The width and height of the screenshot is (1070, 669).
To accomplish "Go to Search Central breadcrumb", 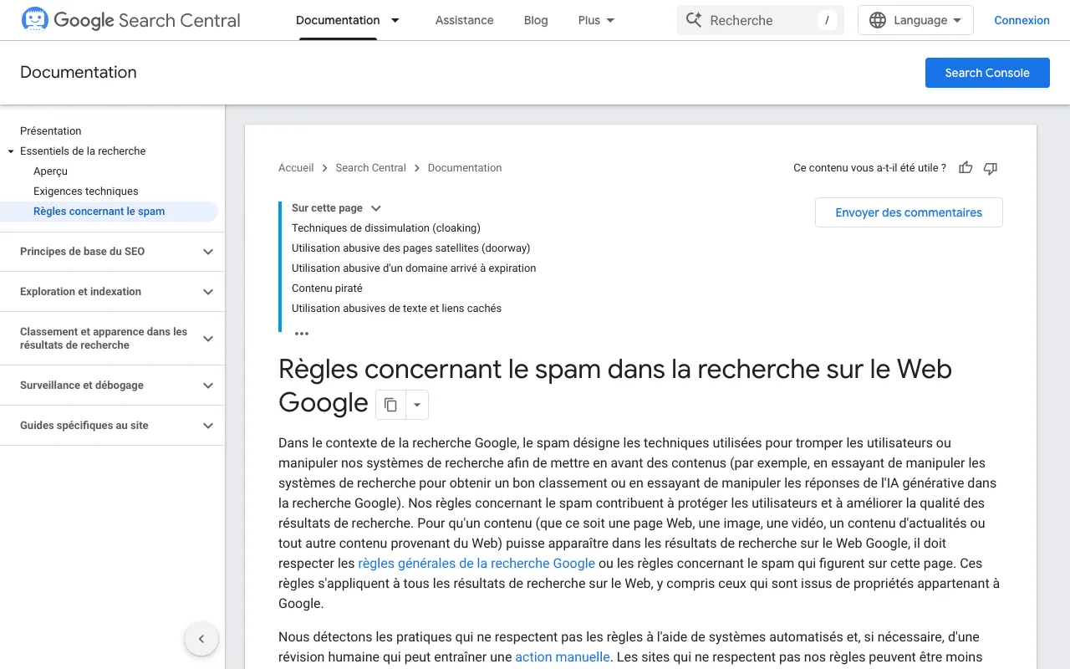I will coord(370,168).
